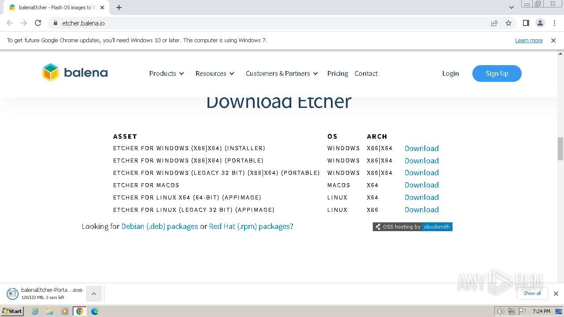The width and height of the screenshot is (564, 317).
Task: Open download item options chevron
Action: [94, 294]
